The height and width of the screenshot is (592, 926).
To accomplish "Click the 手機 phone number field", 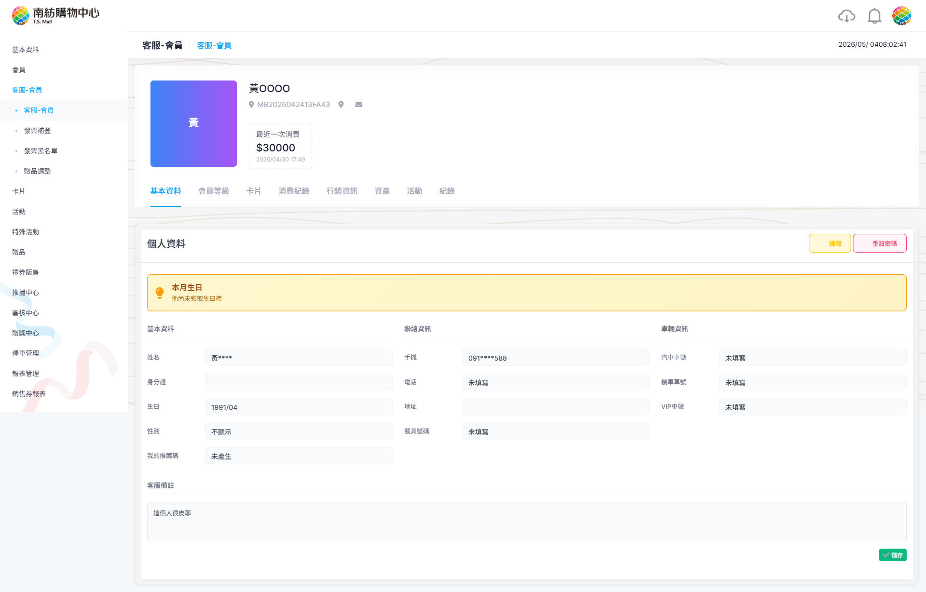I will [556, 358].
